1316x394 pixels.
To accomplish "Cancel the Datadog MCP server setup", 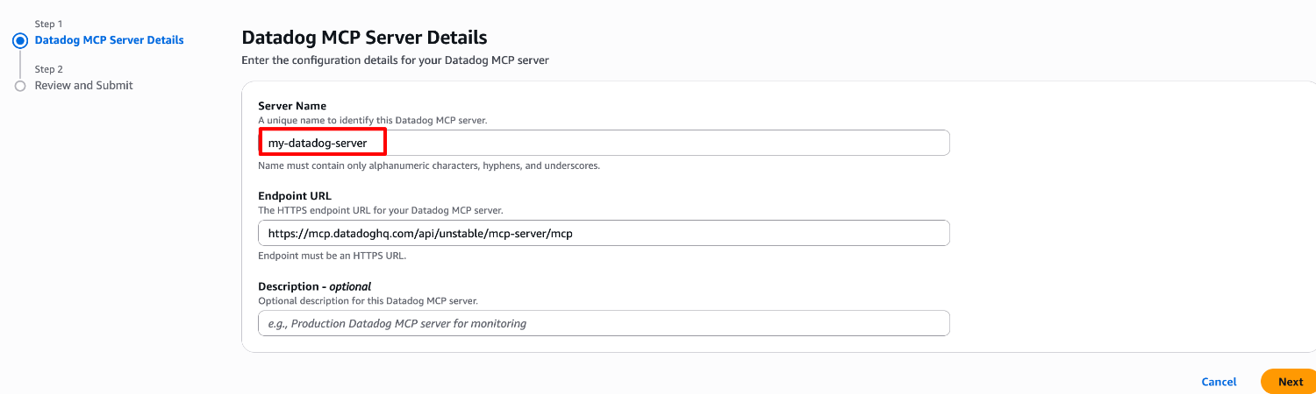I will tap(1219, 382).
